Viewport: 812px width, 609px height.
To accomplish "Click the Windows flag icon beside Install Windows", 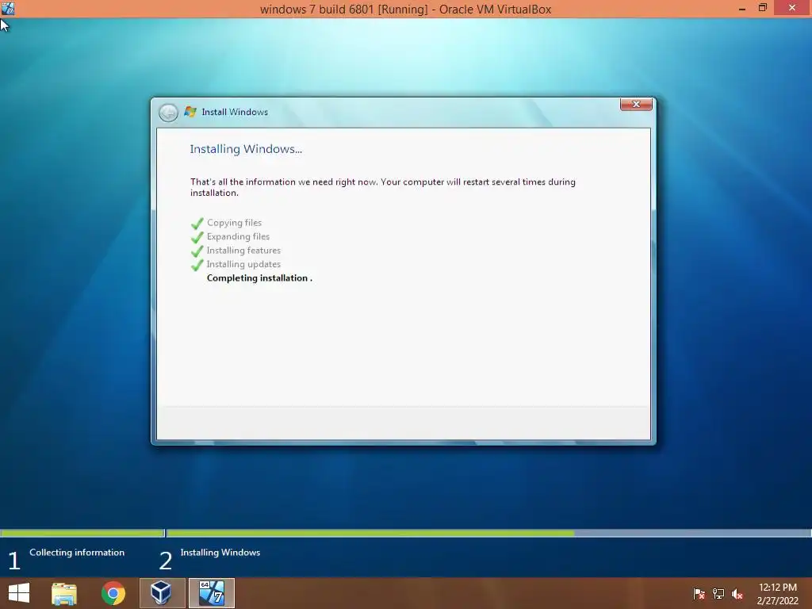I will tap(190, 112).
